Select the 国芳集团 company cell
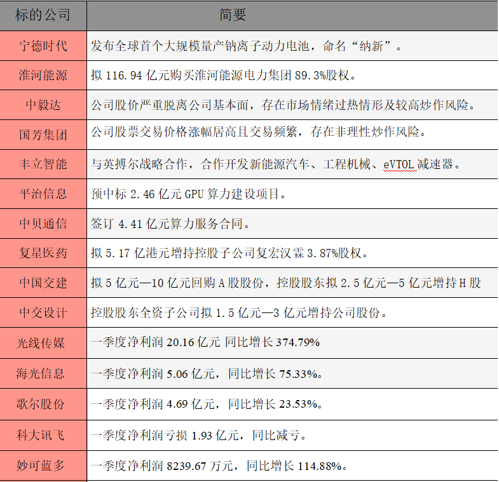499x482 pixels. (x=43, y=135)
